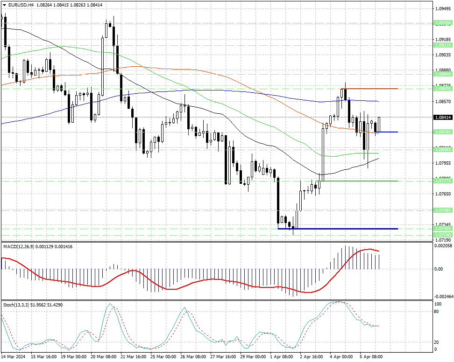Click the green level label 1.07485

point(443,210)
